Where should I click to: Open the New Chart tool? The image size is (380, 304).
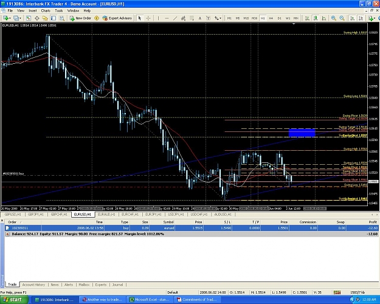5,18
